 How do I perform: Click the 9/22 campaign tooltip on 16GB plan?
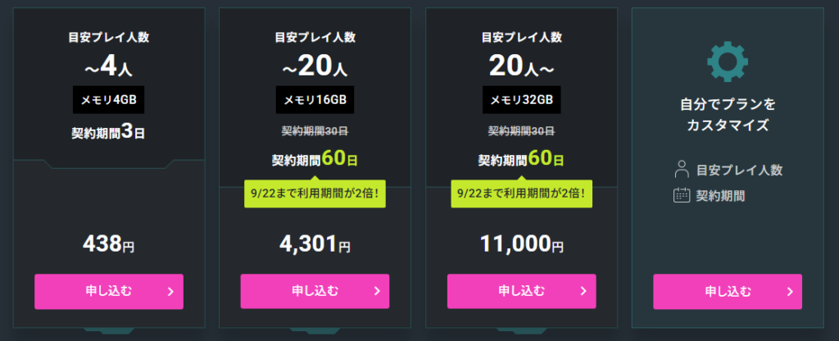tap(315, 192)
